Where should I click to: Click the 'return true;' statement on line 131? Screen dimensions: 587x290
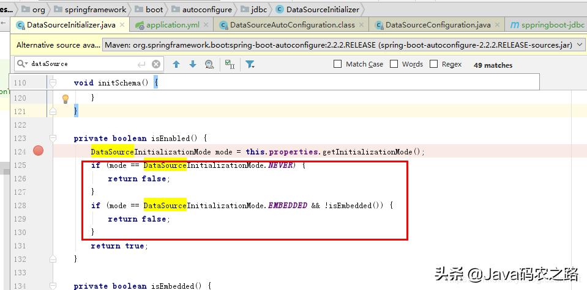pos(119,245)
